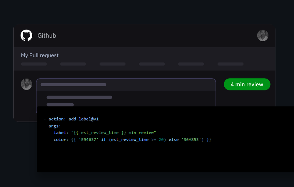Click the GitHub Octocat logo
294x187 pixels.
click(26, 35)
